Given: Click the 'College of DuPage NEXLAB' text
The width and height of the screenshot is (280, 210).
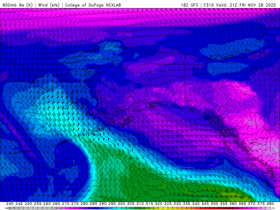Looking at the screenshot, I should click(93, 5).
